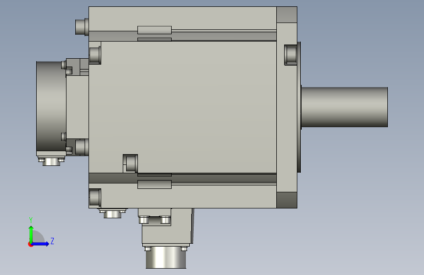This screenshot has width=424, height=275.
Task: Click the blue Z axis arrow of the triad
Action: (x=41, y=244)
